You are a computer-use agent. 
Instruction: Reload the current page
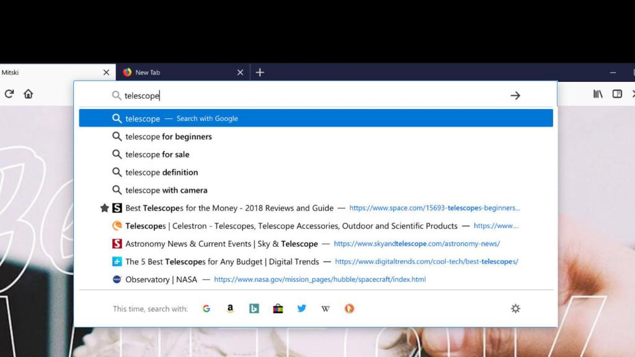coord(9,94)
